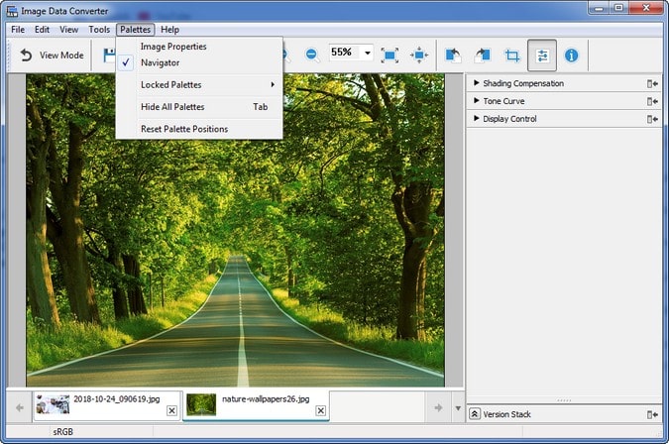Open the File menu

[x=18, y=30]
